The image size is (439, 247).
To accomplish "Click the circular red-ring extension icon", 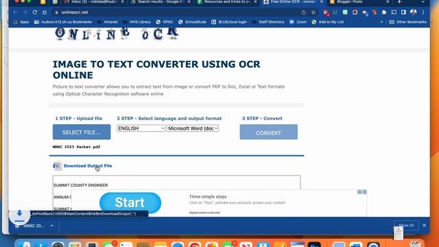I will click(355, 12).
